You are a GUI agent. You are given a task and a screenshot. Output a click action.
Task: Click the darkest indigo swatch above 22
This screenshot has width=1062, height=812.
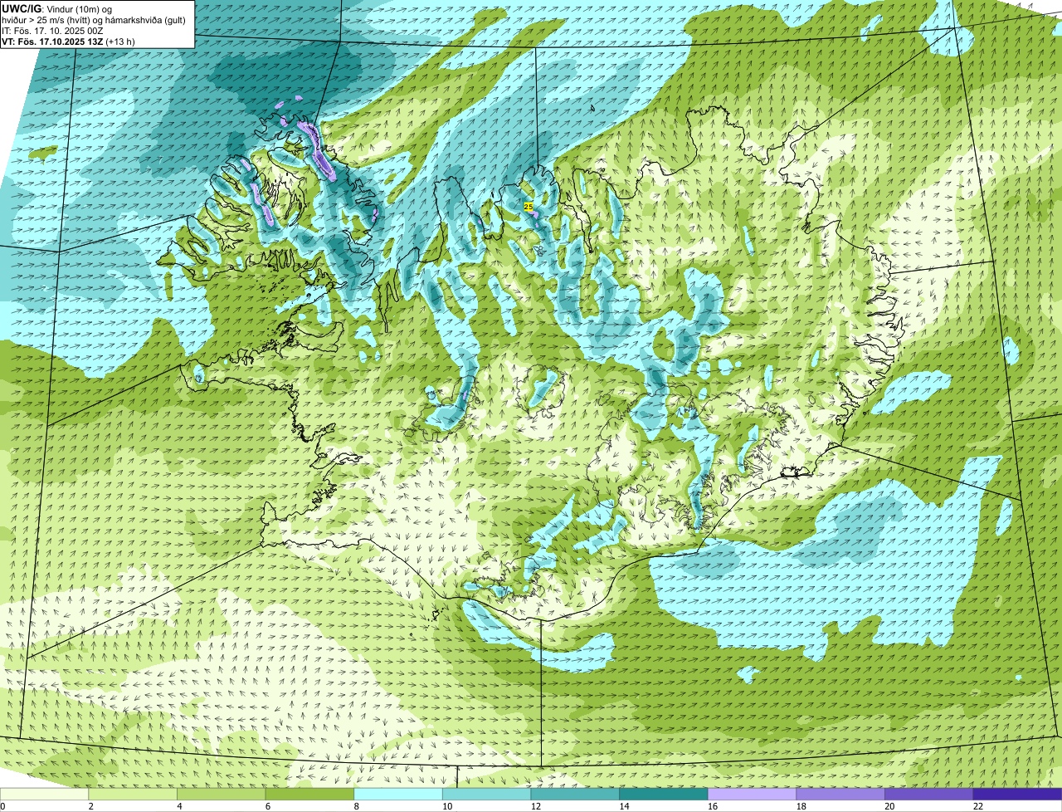(1017, 795)
